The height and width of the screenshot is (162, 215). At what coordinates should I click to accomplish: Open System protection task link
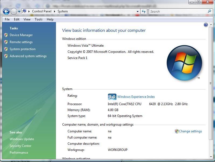point(23,49)
